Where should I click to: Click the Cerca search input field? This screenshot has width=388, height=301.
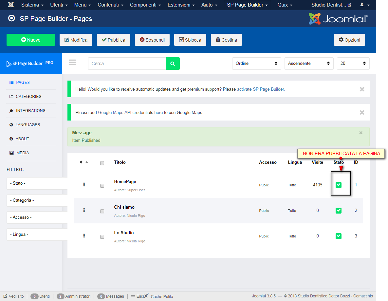pyautogui.click(x=127, y=64)
